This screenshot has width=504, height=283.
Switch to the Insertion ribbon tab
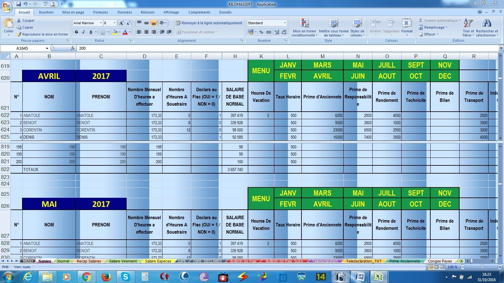pos(46,12)
